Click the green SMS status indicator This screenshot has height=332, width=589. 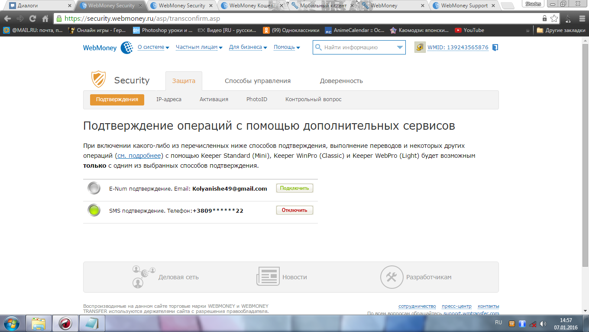coord(94,211)
